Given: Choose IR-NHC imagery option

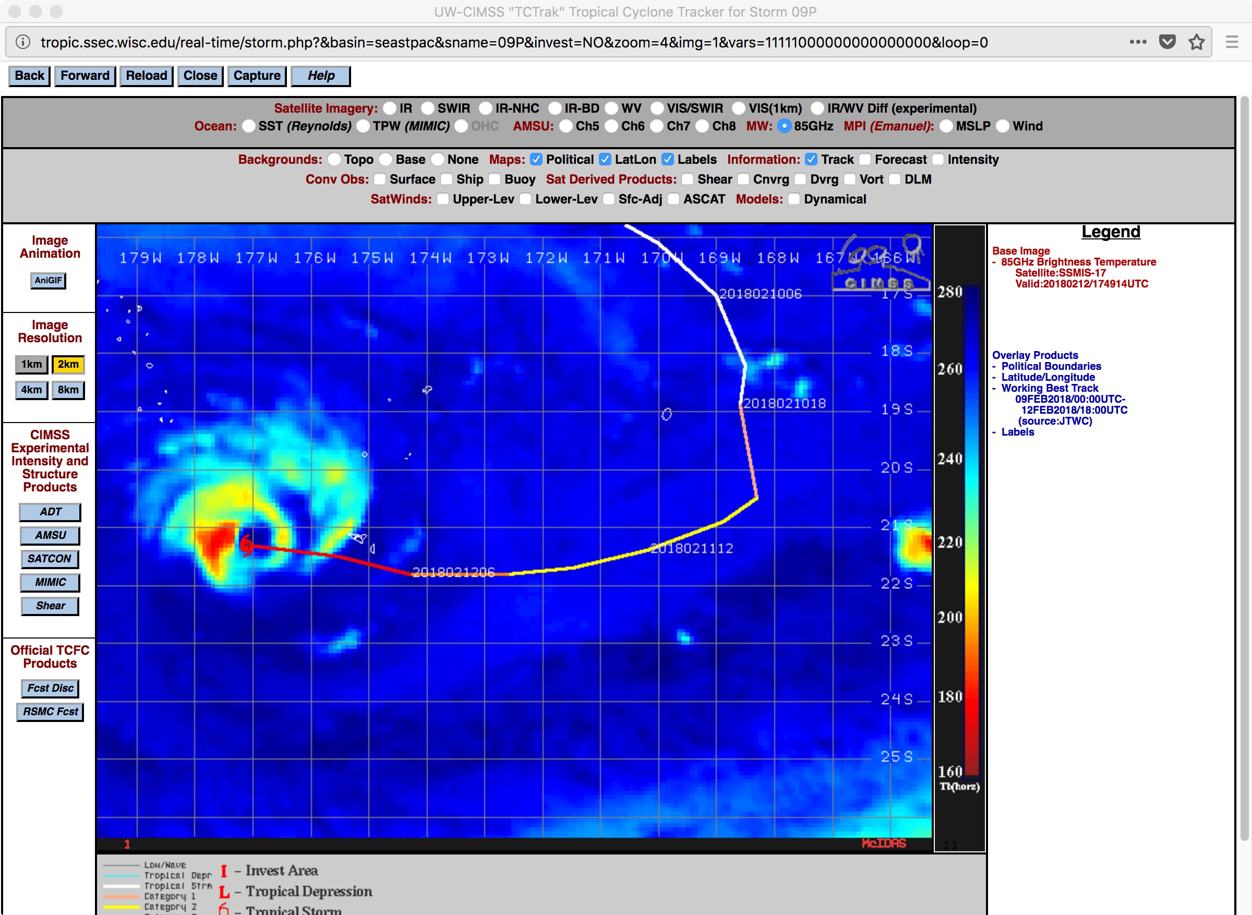Looking at the screenshot, I should point(486,108).
